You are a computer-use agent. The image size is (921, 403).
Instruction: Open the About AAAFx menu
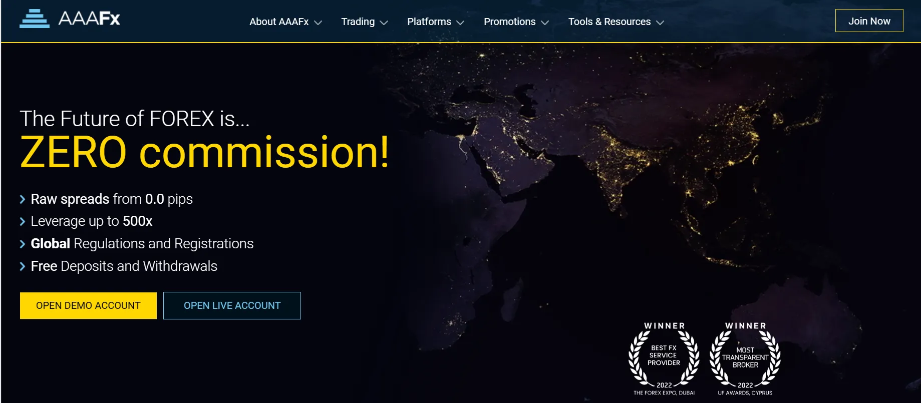pos(279,22)
